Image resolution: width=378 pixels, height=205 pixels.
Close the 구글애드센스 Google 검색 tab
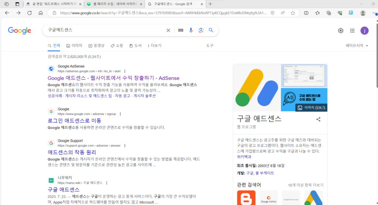click(202, 4)
